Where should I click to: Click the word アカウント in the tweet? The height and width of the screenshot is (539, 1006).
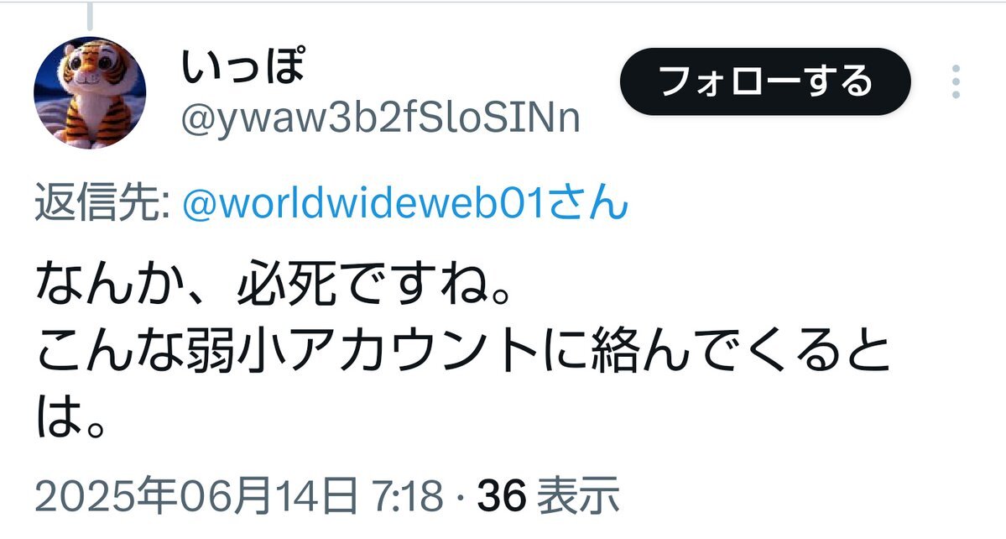click(x=412, y=352)
